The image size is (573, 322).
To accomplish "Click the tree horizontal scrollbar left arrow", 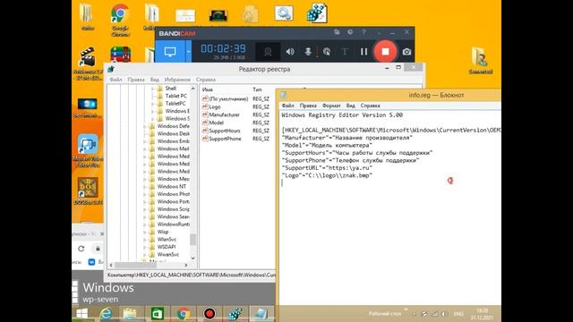I will click(111, 265).
